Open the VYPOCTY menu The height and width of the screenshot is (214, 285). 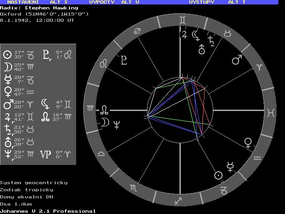click(102, 2)
